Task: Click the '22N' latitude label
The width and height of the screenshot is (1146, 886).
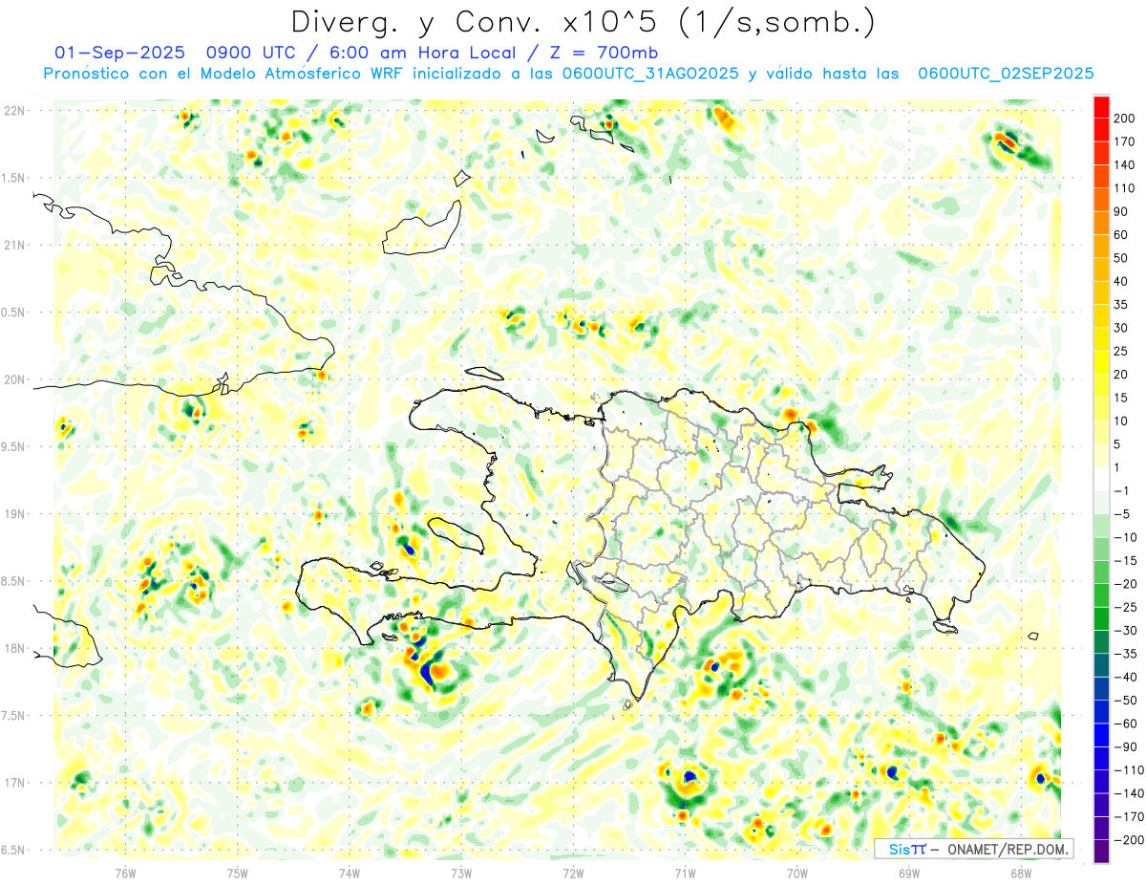Action: tap(13, 110)
